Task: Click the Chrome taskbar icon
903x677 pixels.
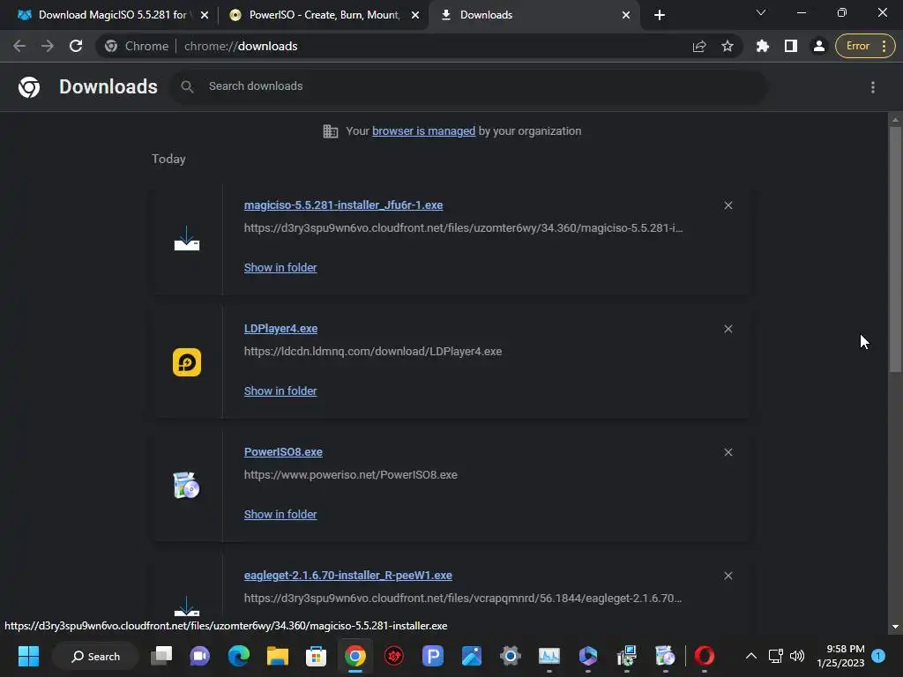Action: click(x=354, y=656)
